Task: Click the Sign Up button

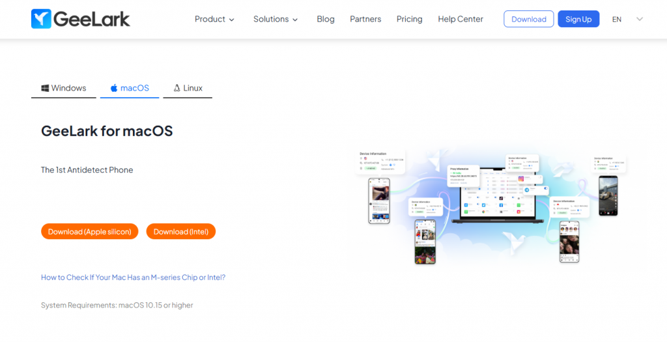Action: click(578, 19)
